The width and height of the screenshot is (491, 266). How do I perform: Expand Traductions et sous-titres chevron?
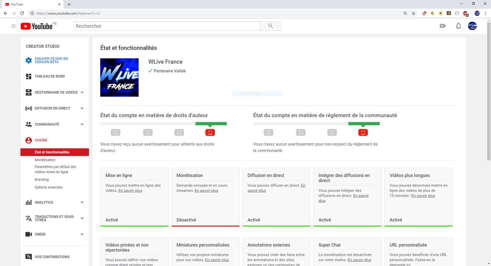(82, 219)
